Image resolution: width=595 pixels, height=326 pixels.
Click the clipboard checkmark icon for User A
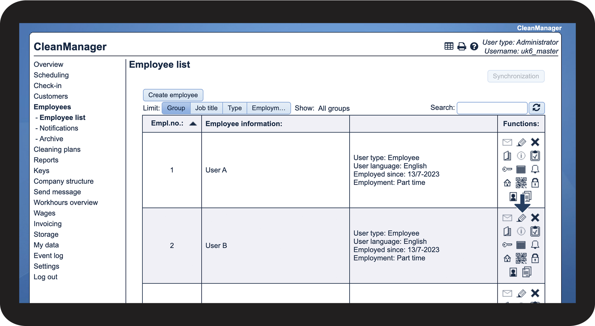(535, 156)
